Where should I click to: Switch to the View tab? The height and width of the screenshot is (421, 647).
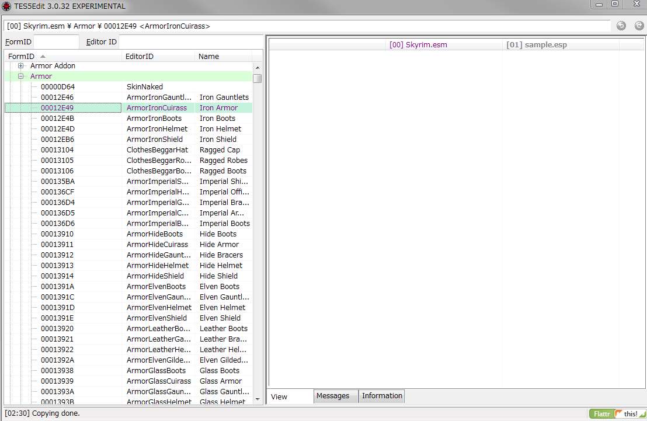pyautogui.click(x=290, y=396)
